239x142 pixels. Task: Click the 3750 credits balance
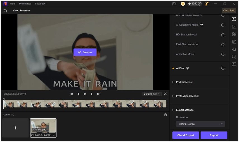tap(194, 4)
